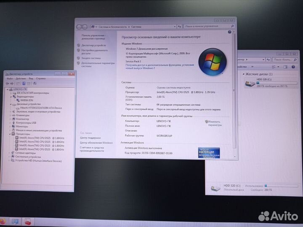Click the blue help icon in System window
This screenshot has width=303, height=227.
pyautogui.click(x=230, y=32)
